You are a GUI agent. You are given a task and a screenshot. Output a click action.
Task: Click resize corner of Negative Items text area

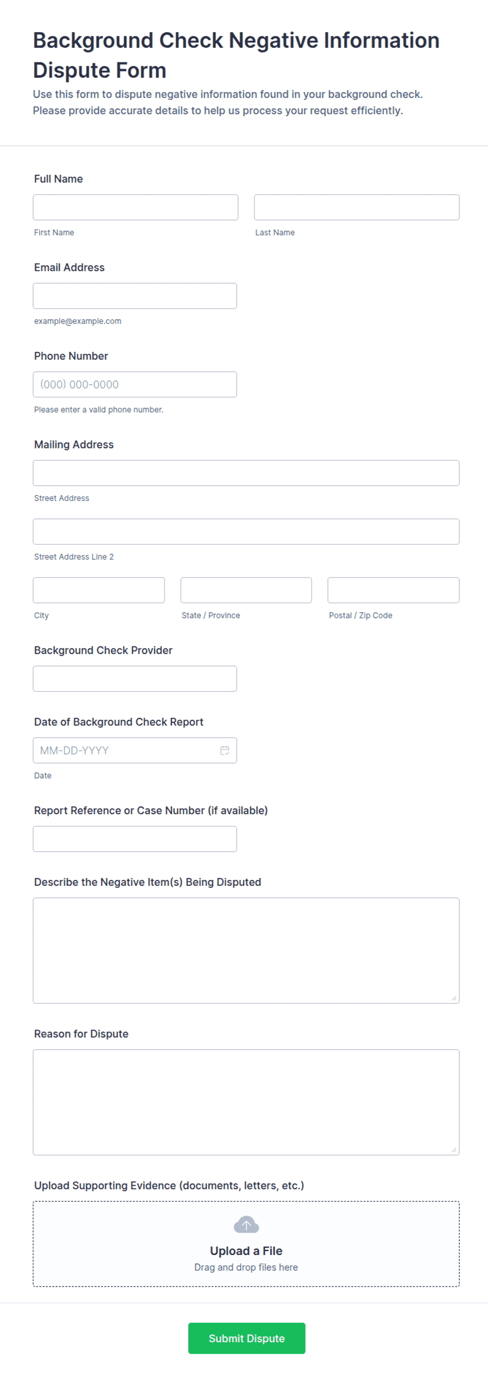click(454, 998)
